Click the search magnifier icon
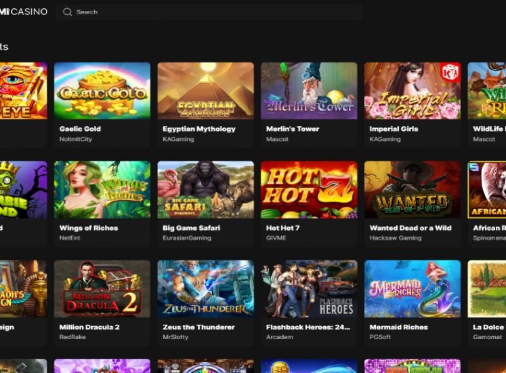This screenshot has height=373, width=506. 67,12
